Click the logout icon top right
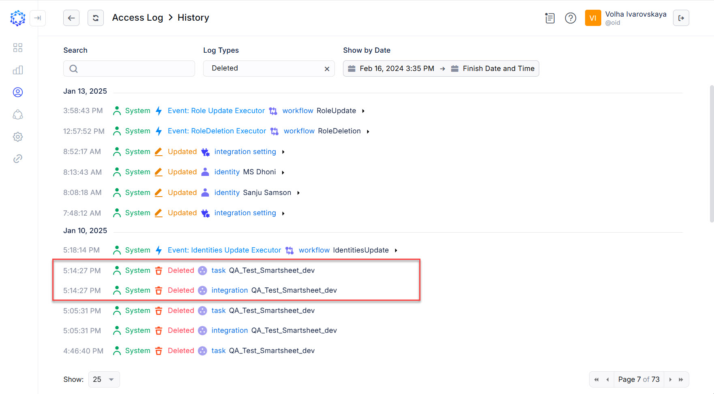The height and width of the screenshot is (394, 714). click(681, 18)
